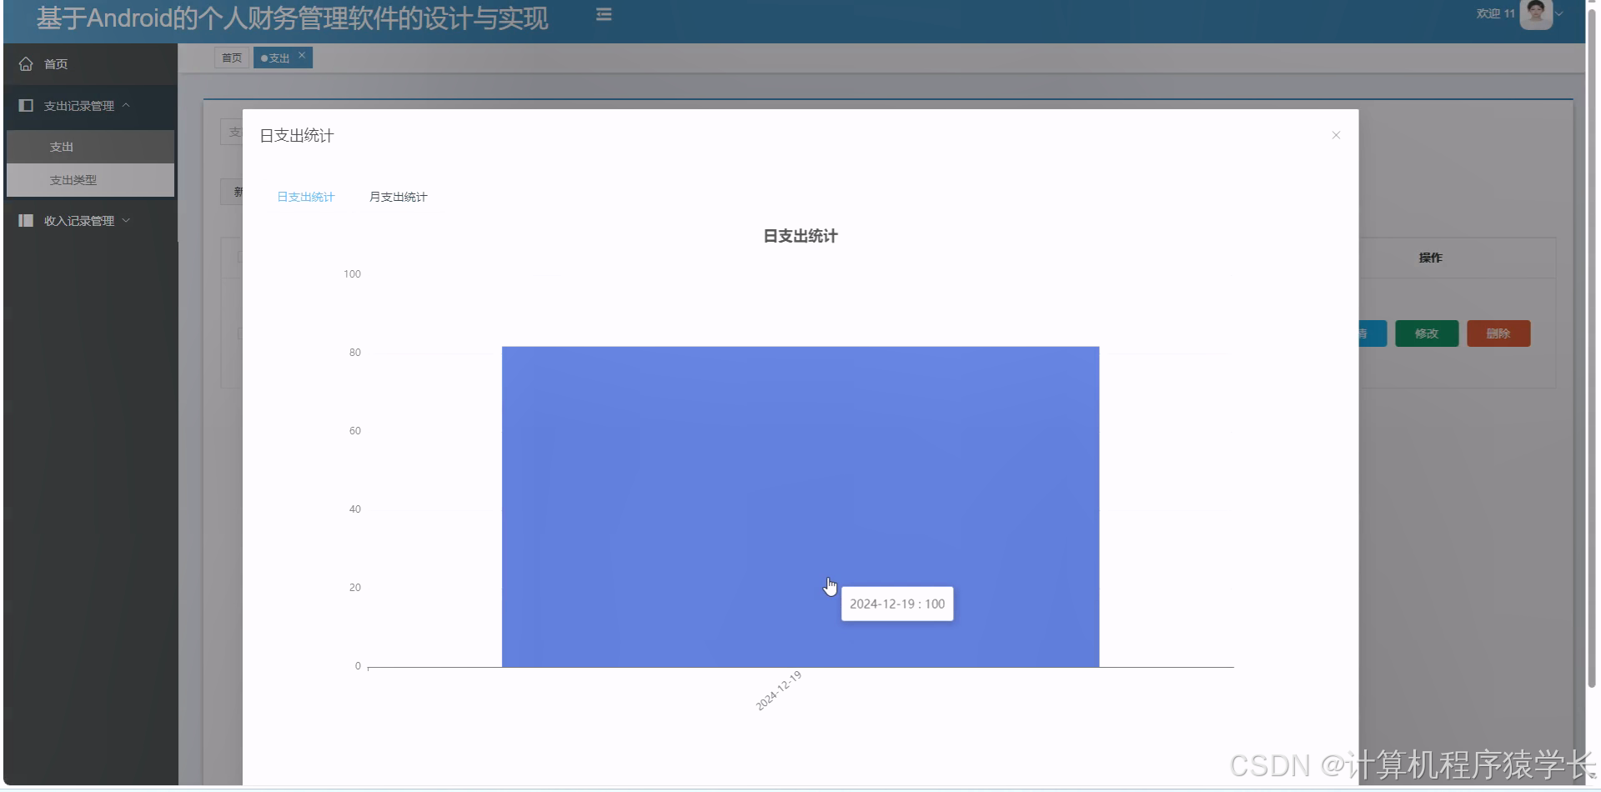The height and width of the screenshot is (792, 1601).
Task: Click the 收入记录管理 sidebar icon
Action: pyautogui.click(x=26, y=220)
